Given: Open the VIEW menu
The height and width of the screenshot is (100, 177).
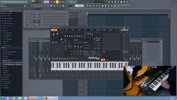Looking at the screenshot, I should point(14,2).
